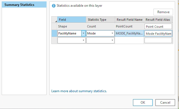
Task: Open the empty Statistic Type dropdown
Action: click(x=112, y=40)
